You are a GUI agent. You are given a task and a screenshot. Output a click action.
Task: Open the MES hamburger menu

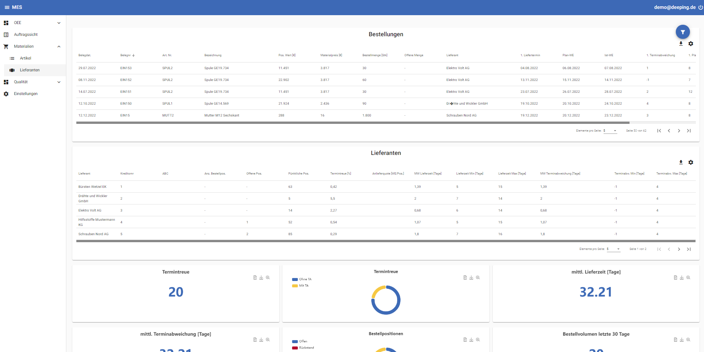tap(6, 7)
